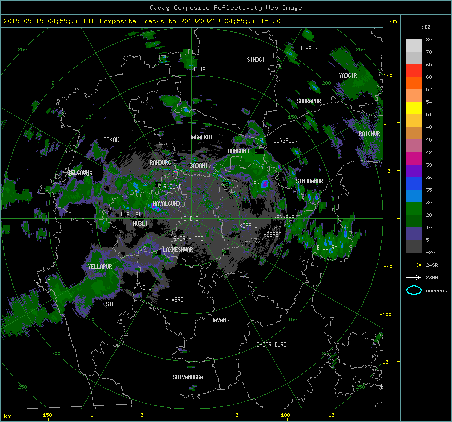Screen dimensions: 452x422
Task: Click the JEVARGI city label
Action: [x=310, y=48]
